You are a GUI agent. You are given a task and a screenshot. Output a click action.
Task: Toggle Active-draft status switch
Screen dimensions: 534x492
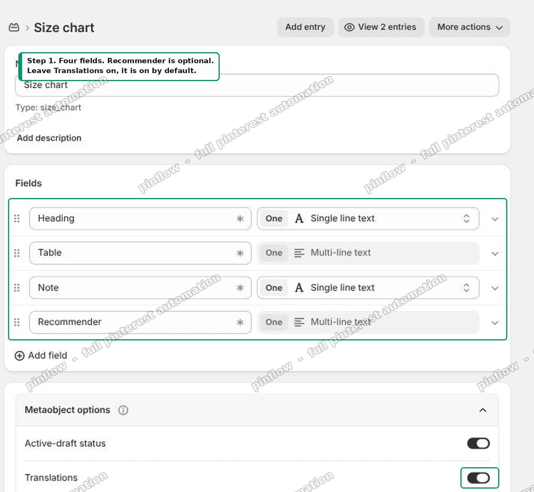(x=478, y=443)
